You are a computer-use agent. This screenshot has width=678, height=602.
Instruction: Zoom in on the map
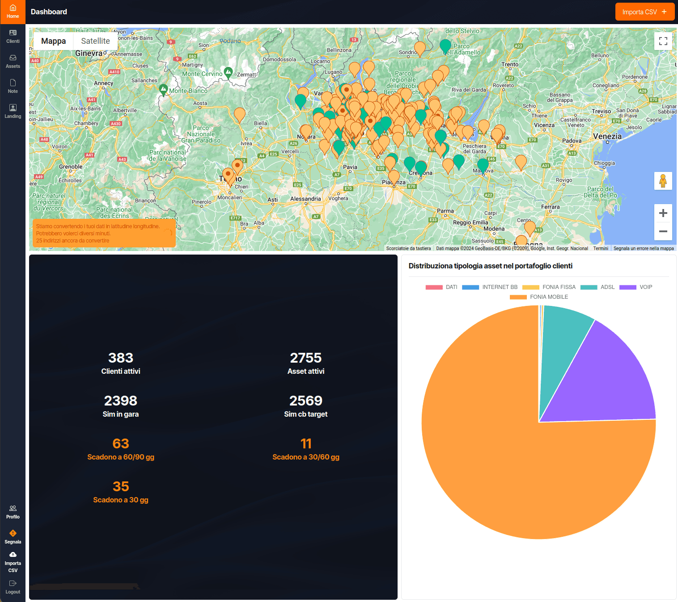click(663, 213)
